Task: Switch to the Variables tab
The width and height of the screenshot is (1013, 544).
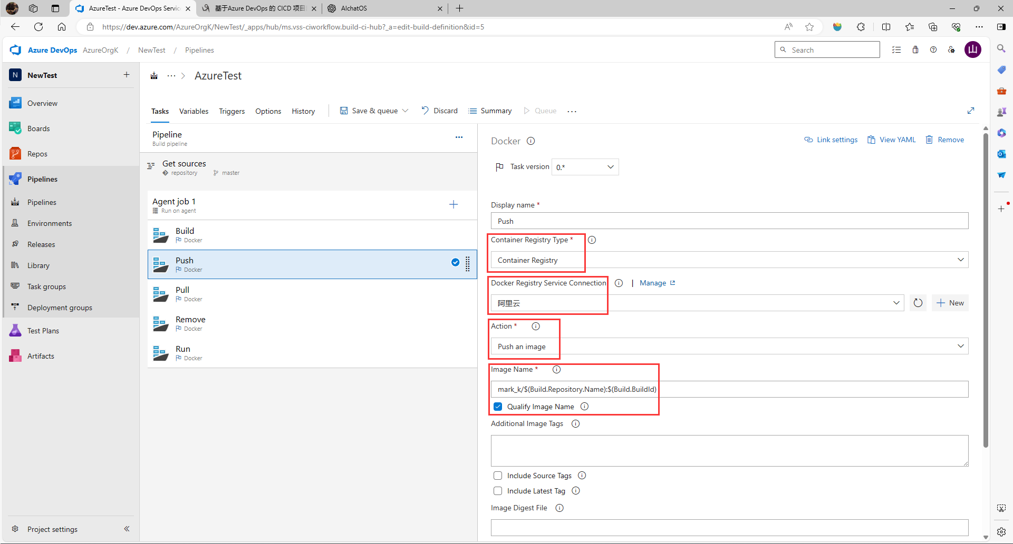Action: click(x=194, y=111)
